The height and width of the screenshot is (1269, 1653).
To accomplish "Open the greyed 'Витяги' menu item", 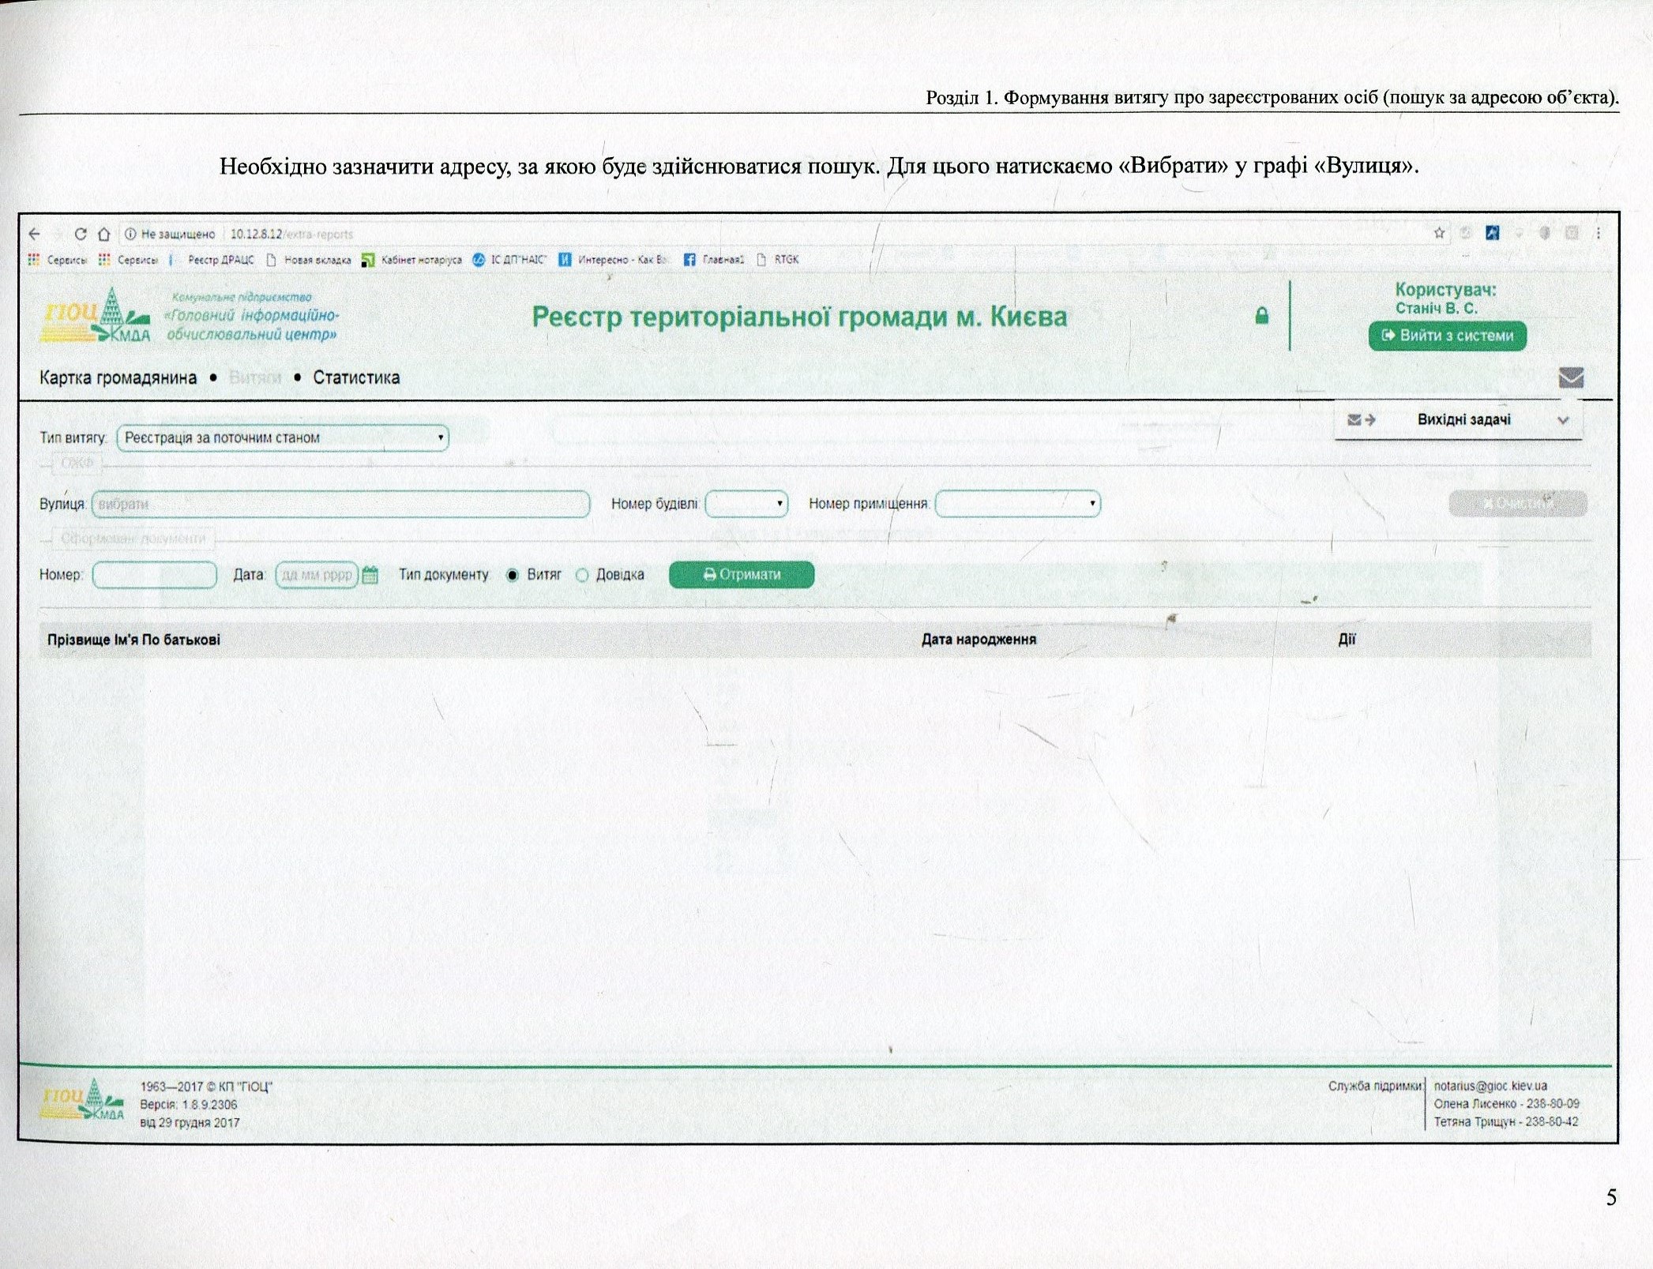I will (255, 377).
